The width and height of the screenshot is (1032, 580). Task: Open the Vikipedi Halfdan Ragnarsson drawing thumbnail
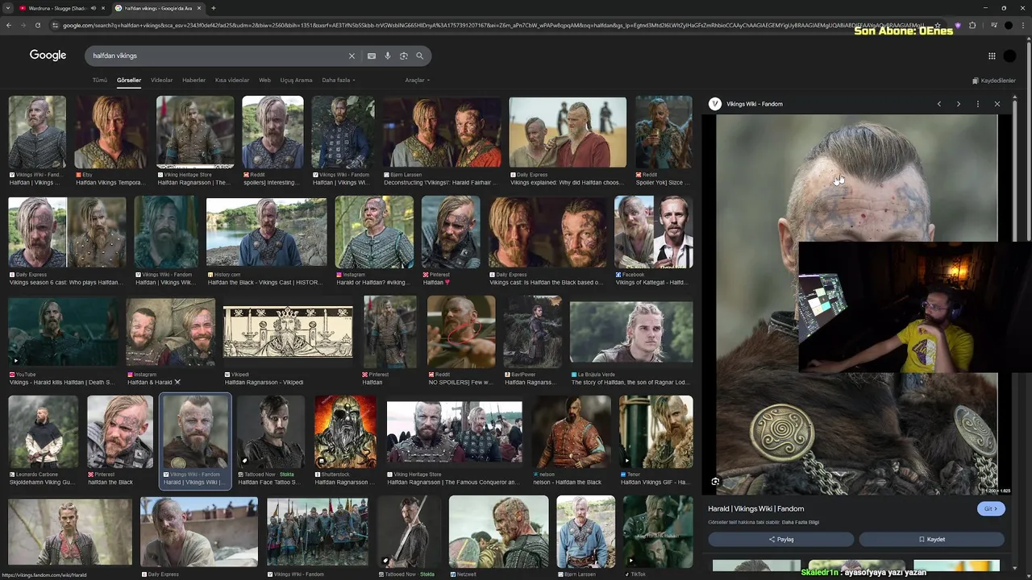pos(288,332)
